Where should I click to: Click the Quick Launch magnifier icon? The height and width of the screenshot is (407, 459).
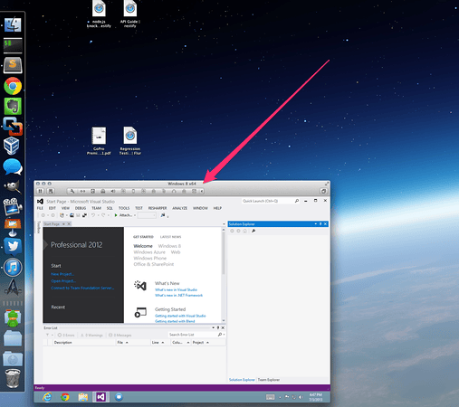(297, 201)
